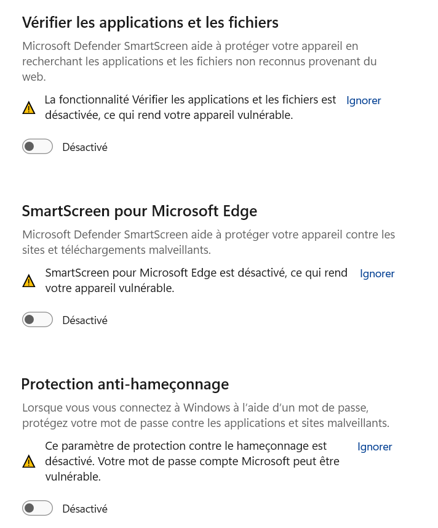Ignorer the Vérifier les applications warning
The image size is (438, 528).
pyautogui.click(x=364, y=100)
